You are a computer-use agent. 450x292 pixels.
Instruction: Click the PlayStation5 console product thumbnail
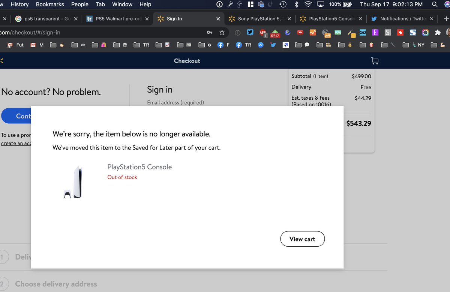pos(73,182)
